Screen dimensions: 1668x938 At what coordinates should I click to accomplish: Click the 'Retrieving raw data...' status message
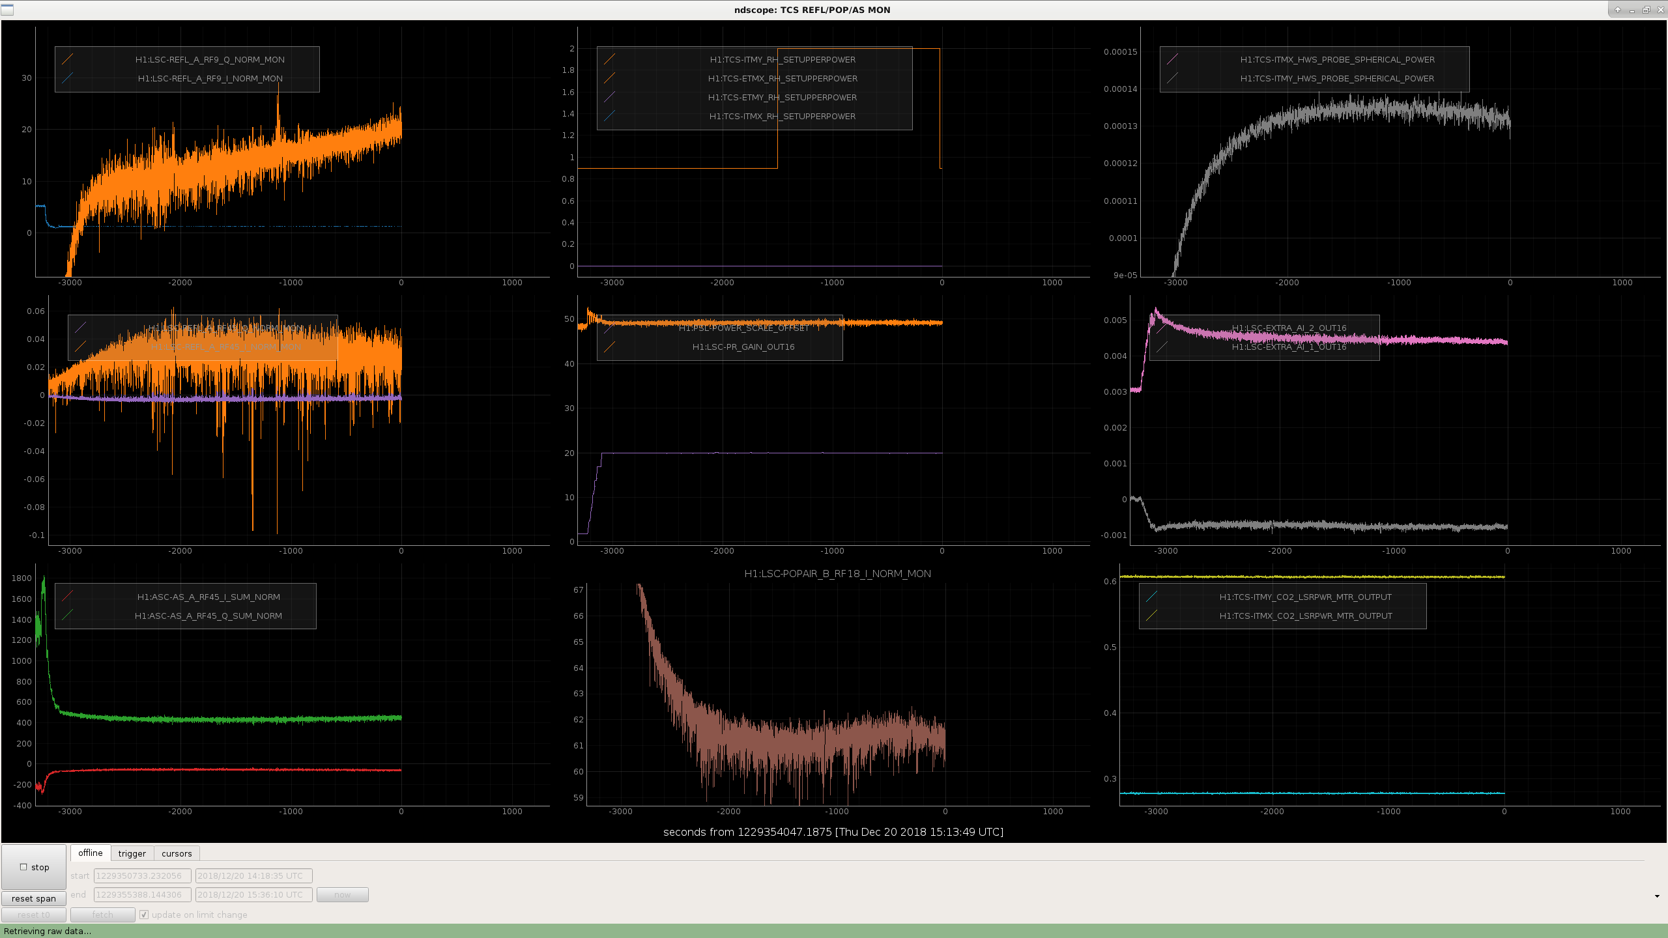pyautogui.click(x=48, y=931)
